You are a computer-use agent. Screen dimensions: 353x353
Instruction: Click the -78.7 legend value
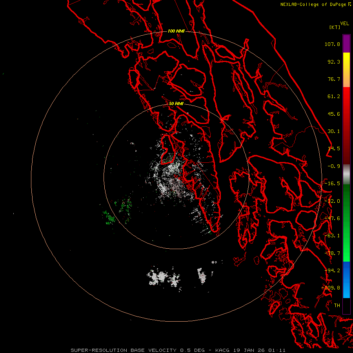click(x=332, y=253)
